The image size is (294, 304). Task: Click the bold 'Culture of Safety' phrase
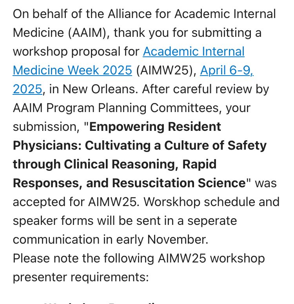click(x=216, y=146)
